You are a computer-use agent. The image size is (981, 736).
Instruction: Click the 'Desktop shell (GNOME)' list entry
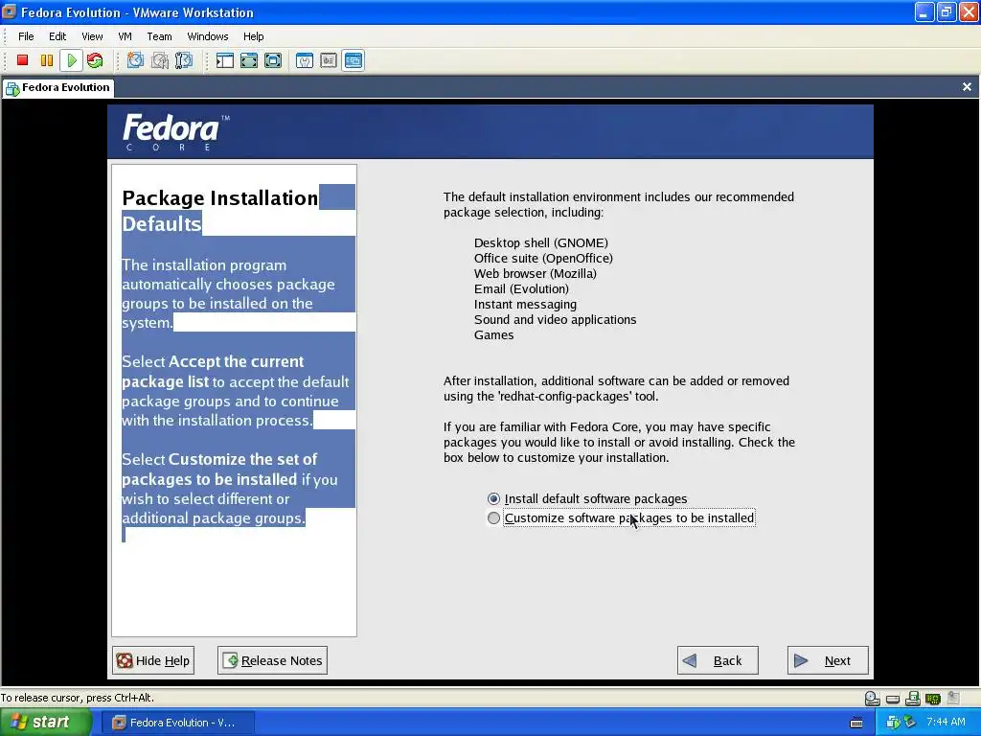541,242
